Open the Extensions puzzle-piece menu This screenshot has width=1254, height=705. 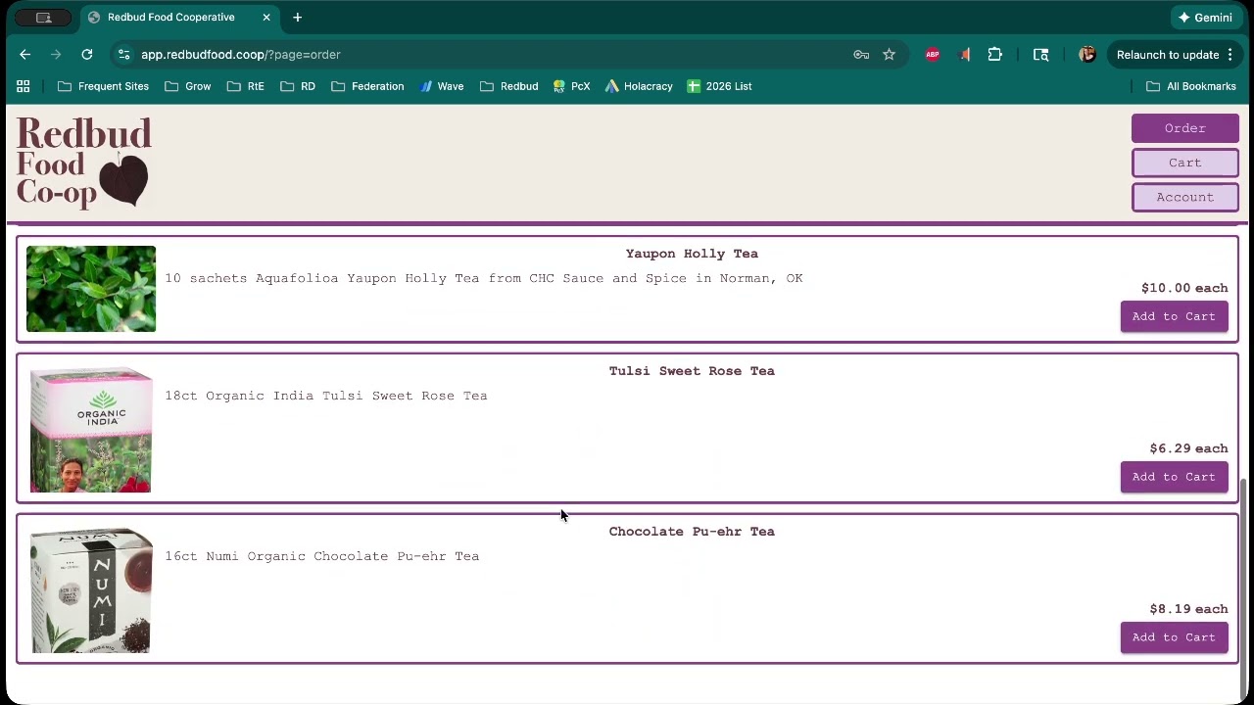pos(995,55)
